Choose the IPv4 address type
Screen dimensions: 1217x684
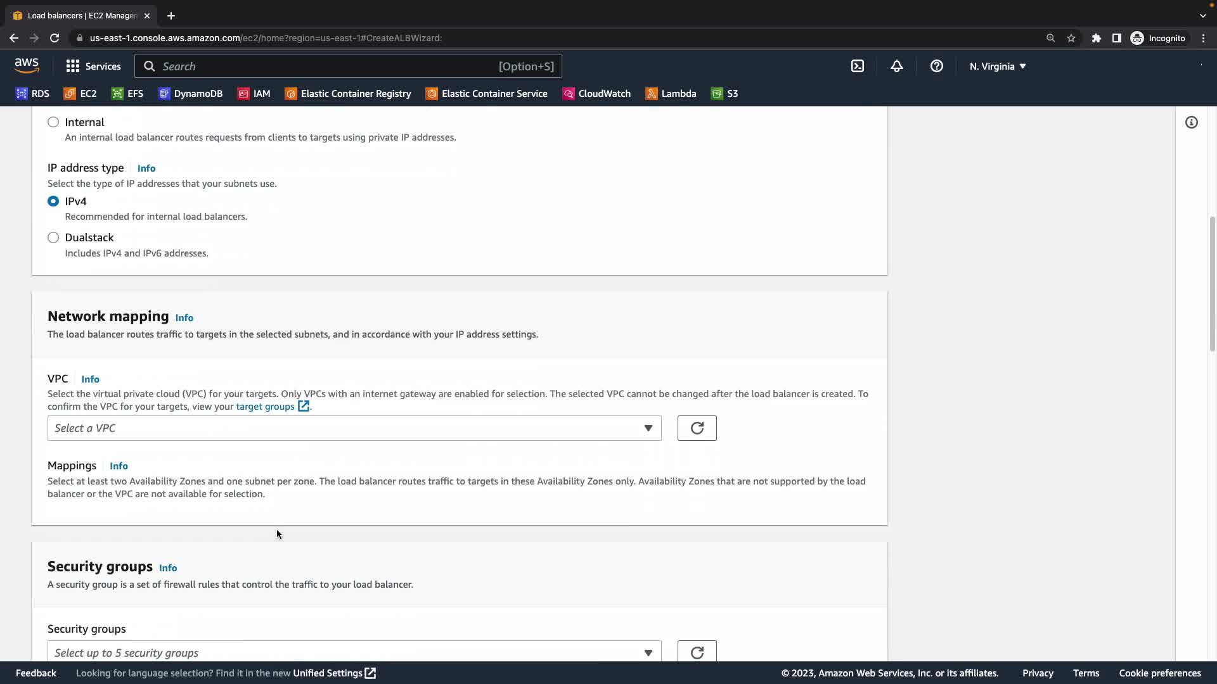pyautogui.click(x=53, y=201)
